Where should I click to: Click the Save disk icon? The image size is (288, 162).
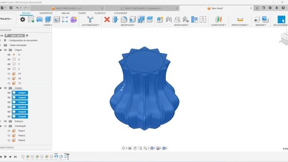pos(11,8)
